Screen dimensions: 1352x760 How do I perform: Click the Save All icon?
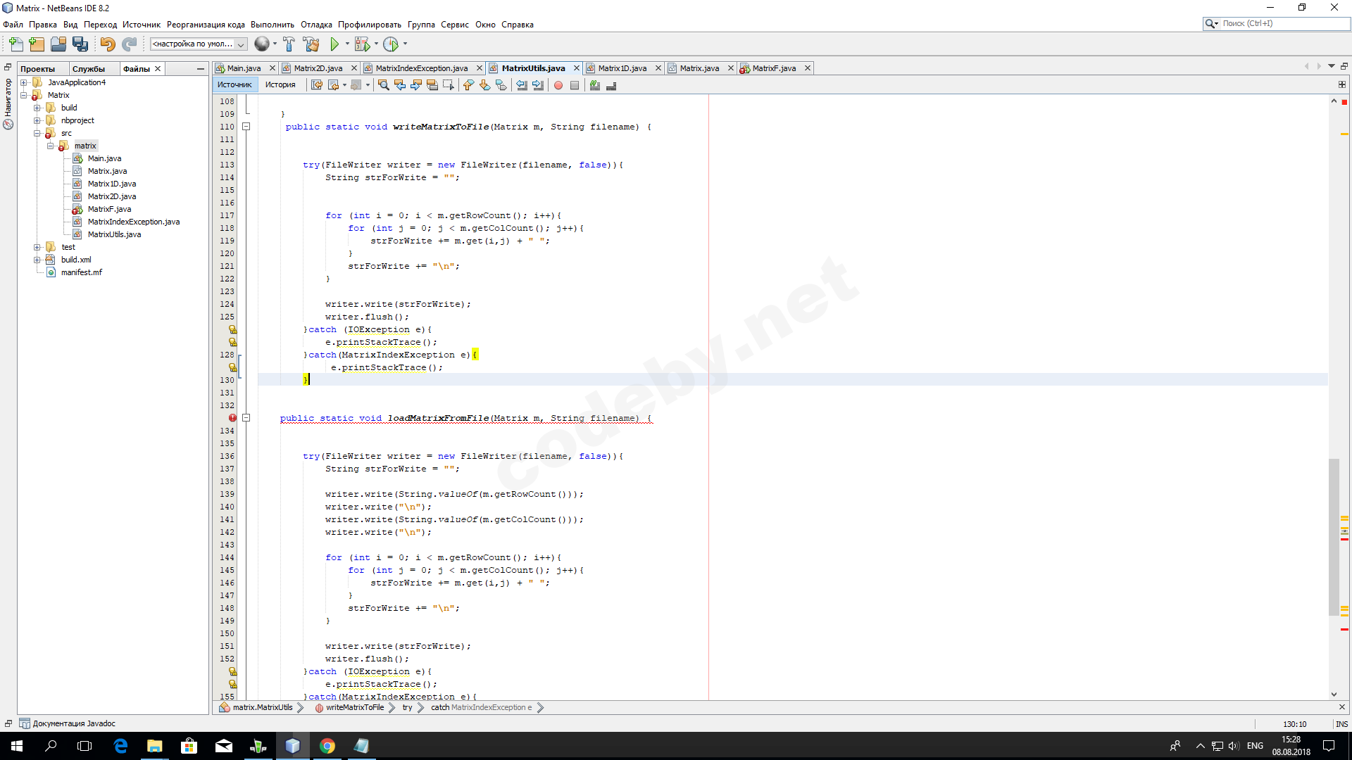(80, 44)
